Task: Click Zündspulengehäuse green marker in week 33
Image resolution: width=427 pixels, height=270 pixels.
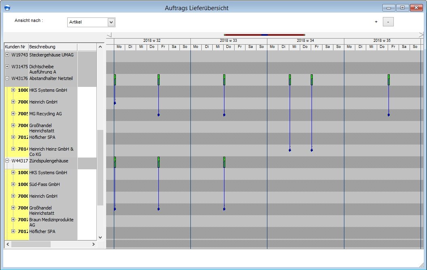Action: tap(224, 162)
